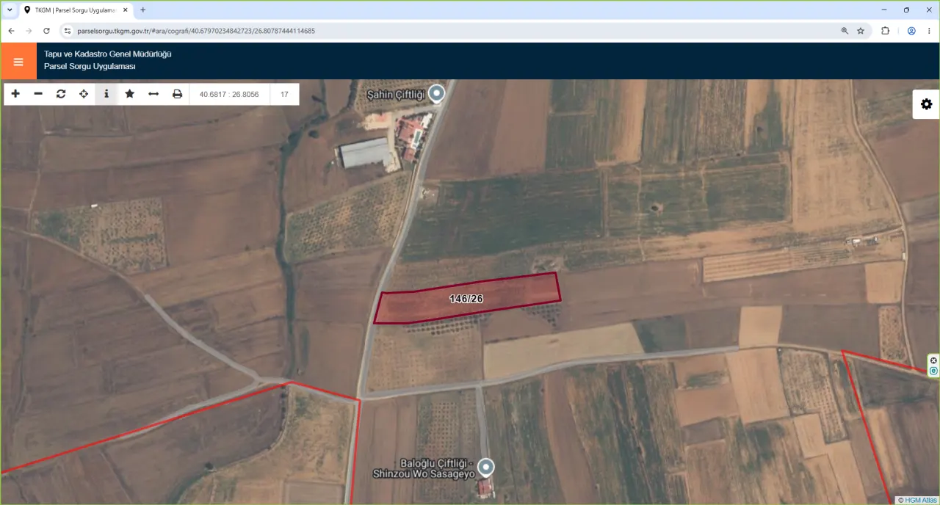Click the coordinates display 40.6817 : 26.8056
Screen dimensions: 940x505
[x=230, y=94]
